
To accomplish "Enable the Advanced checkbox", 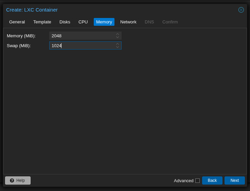I will [197, 180].
